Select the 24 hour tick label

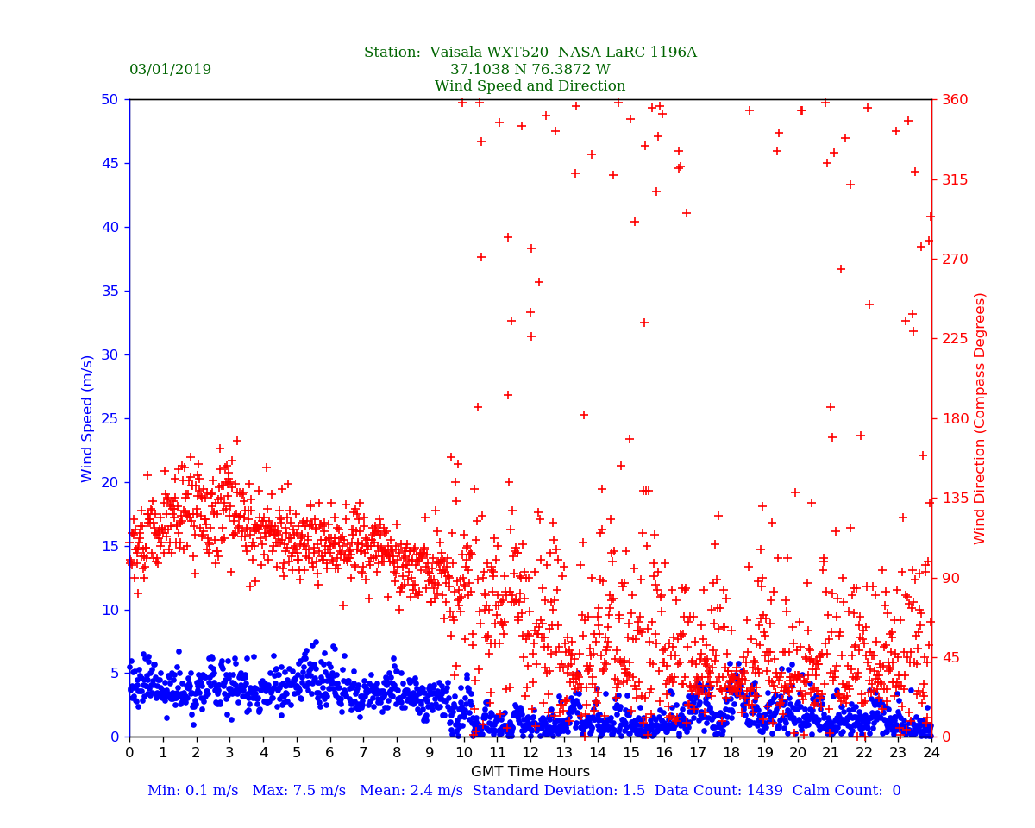pos(931,753)
